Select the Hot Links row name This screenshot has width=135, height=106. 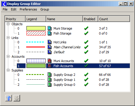(x=60, y=42)
